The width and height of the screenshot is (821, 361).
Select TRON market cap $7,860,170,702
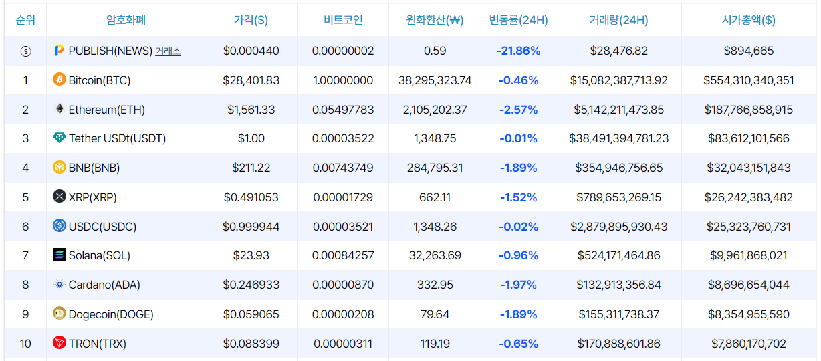pyautogui.click(x=749, y=344)
